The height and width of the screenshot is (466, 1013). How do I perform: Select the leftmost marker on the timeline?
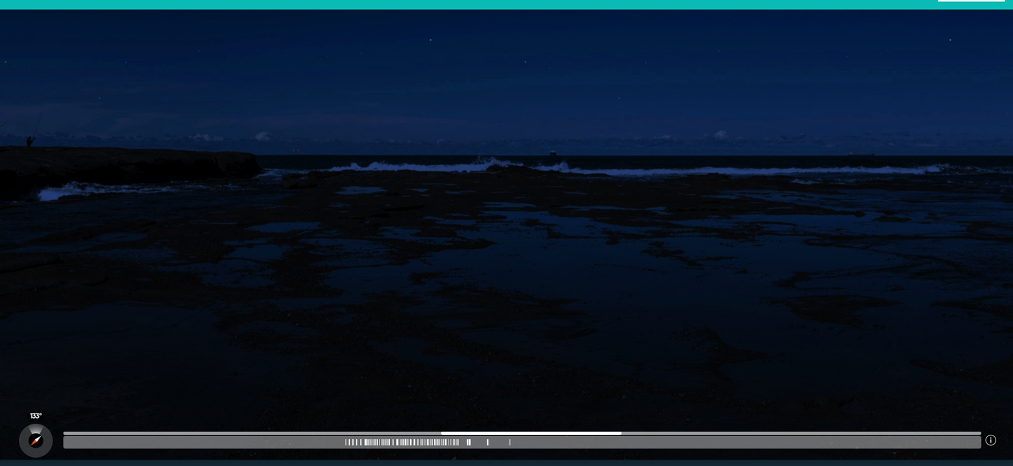[346, 443]
